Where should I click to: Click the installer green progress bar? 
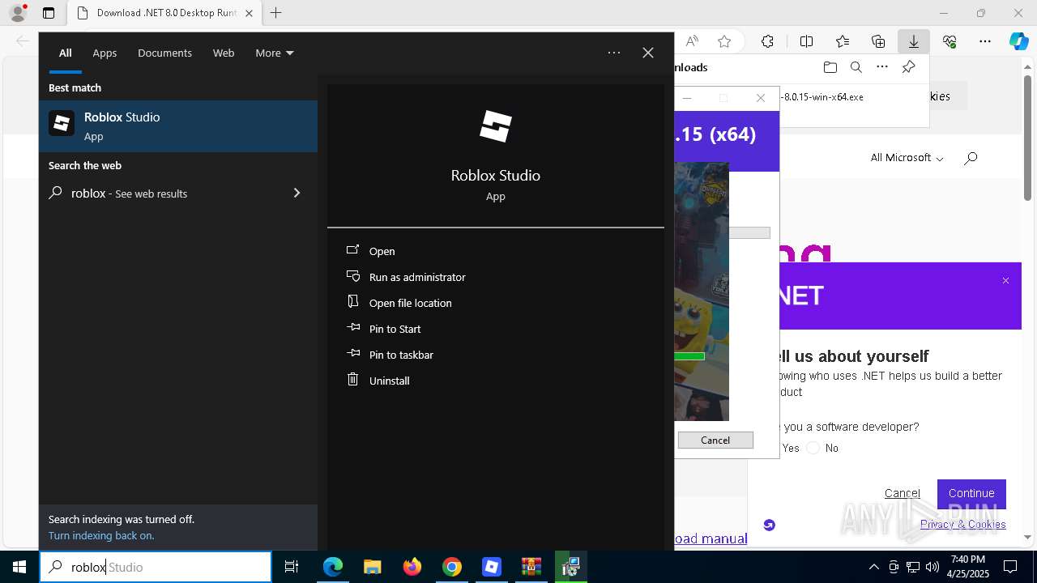click(689, 355)
